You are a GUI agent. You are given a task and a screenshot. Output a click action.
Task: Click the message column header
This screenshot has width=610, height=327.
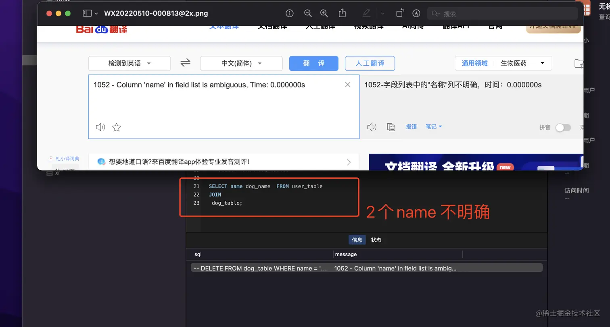pyautogui.click(x=346, y=254)
